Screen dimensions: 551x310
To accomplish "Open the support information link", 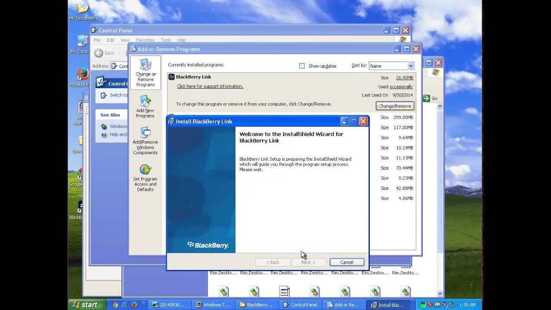I will point(210,86).
